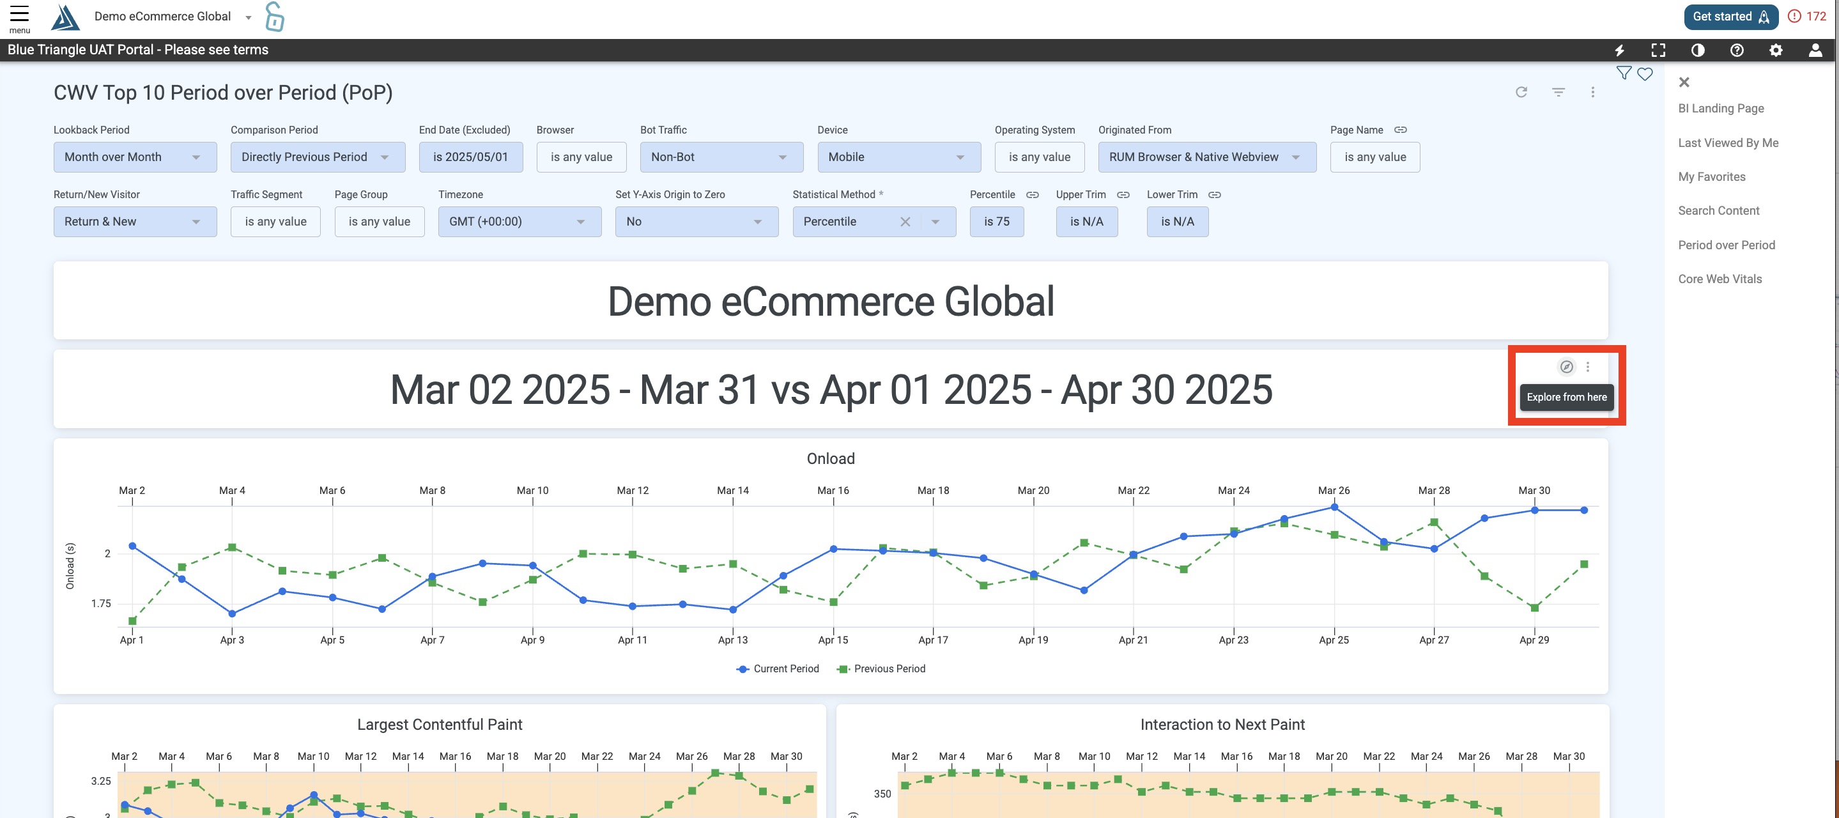
Task: Clear the Percentile statistical method value
Action: pos(905,222)
